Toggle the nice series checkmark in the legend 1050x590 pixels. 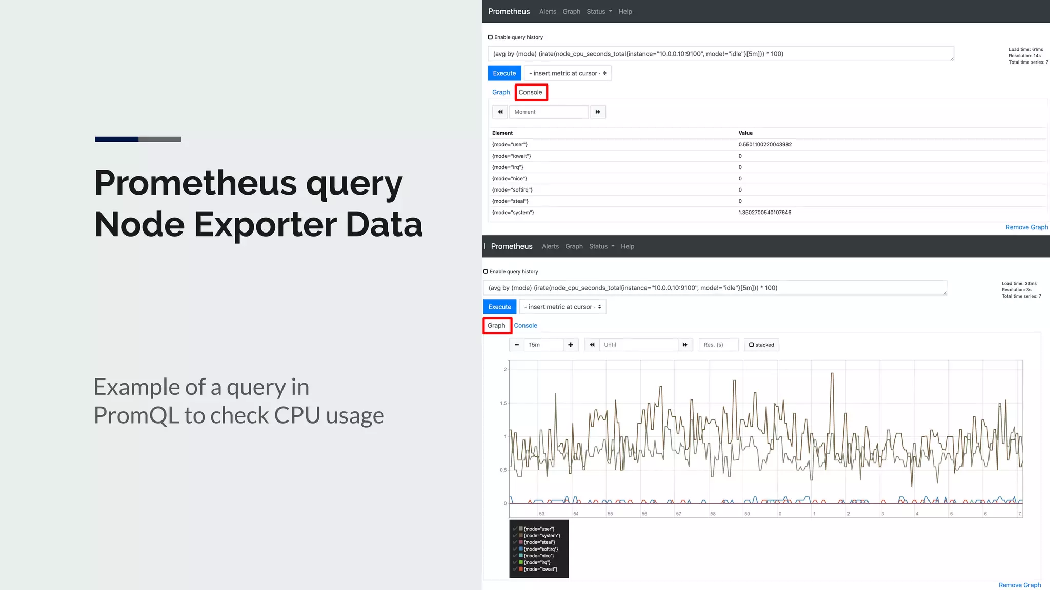(x=515, y=555)
